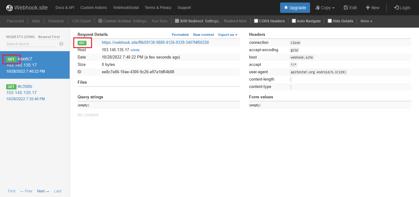The image size is (419, 197).
Task: Select request #ee8c7 in the list
Action: click(35, 65)
